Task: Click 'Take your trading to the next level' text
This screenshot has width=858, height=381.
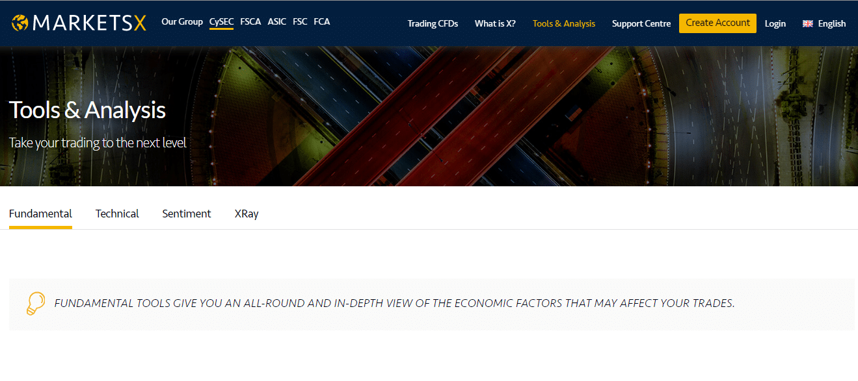Action: pos(98,143)
